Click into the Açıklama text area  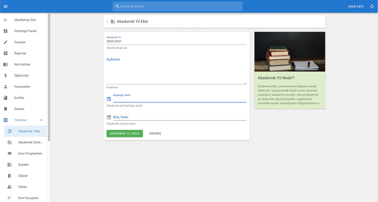click(x=176, y=70)
